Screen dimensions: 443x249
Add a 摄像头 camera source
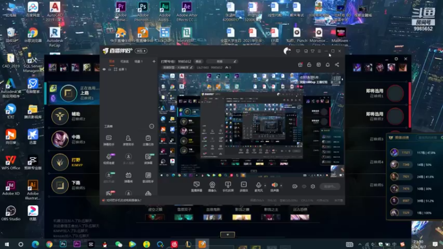point(212,186)
